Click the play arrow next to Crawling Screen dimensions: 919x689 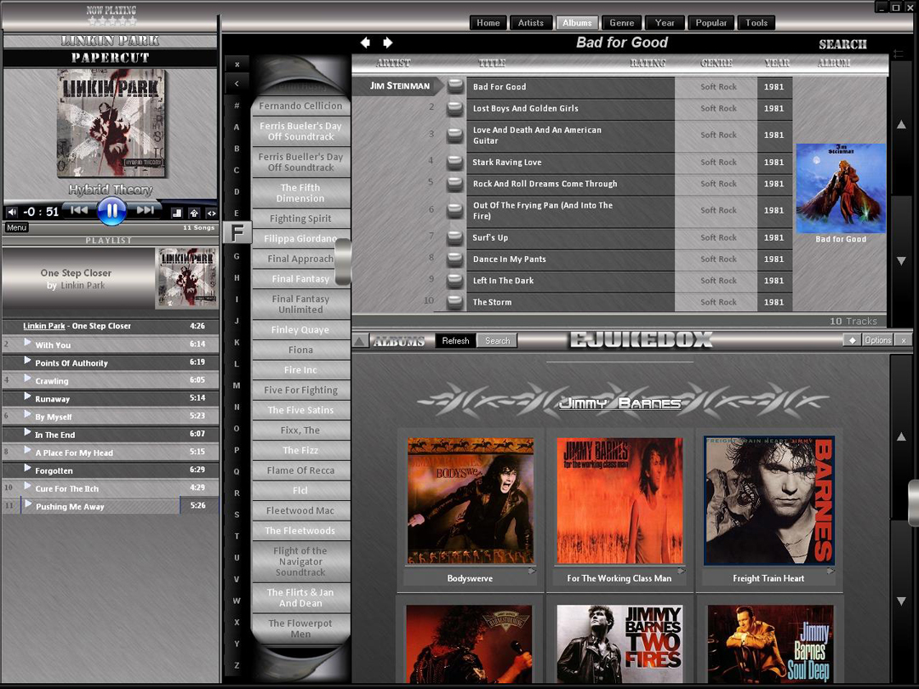click(27, 380)
